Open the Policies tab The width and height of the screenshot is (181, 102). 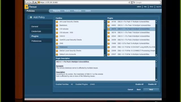pyautogui.click(x=77, y=11)
